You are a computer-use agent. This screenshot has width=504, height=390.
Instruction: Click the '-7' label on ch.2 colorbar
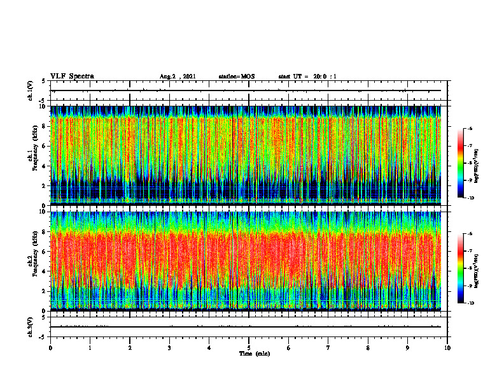[x=470, y=251]
